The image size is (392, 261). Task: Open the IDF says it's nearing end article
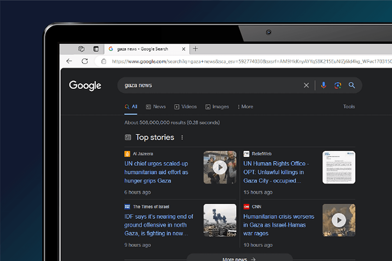click(159, 225)
